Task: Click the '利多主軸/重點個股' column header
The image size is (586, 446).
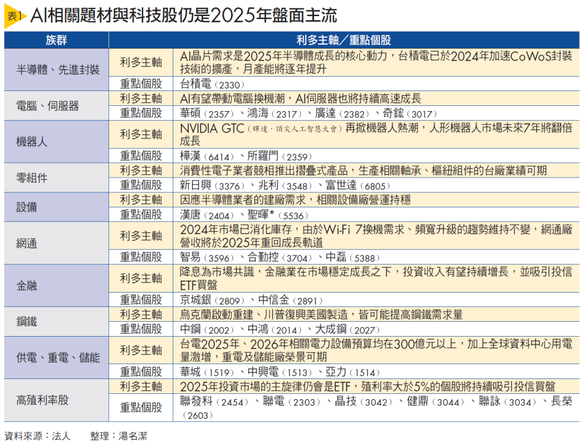Action: click(x=344, y=40)
